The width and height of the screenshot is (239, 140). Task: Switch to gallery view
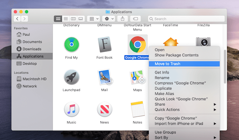click(81, 19)
